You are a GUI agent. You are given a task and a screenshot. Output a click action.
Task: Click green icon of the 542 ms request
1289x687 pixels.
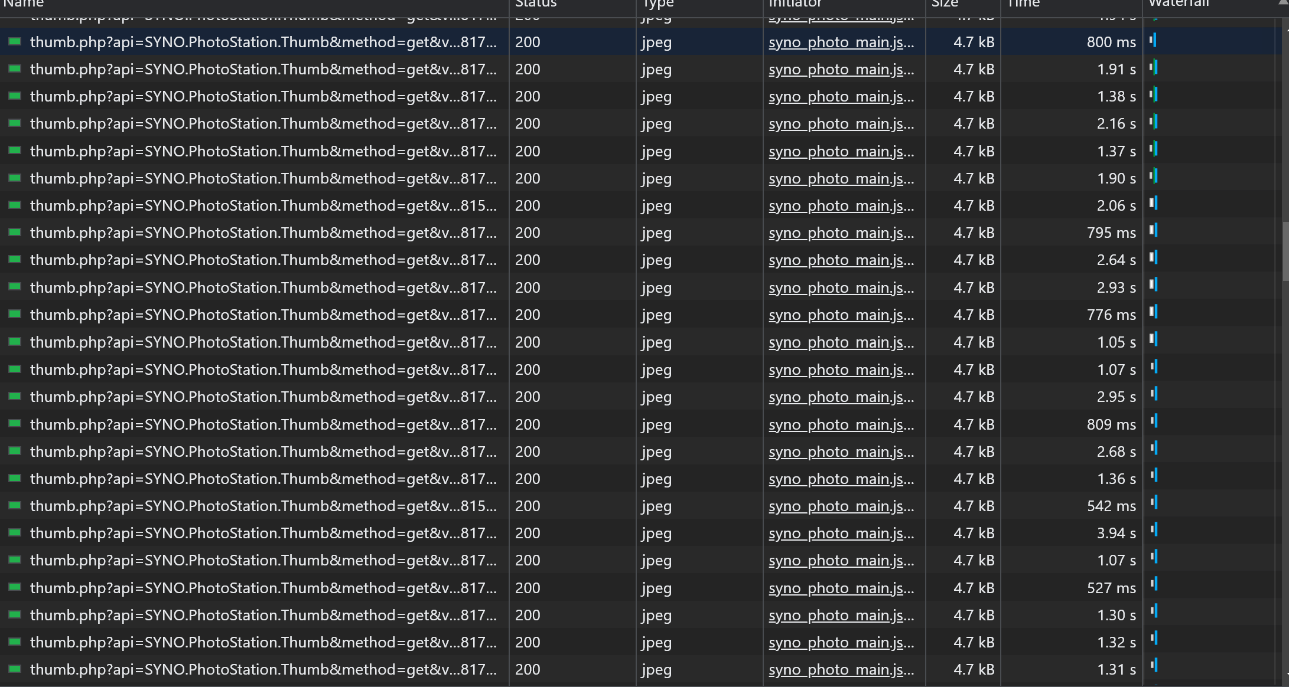[15, 506]
